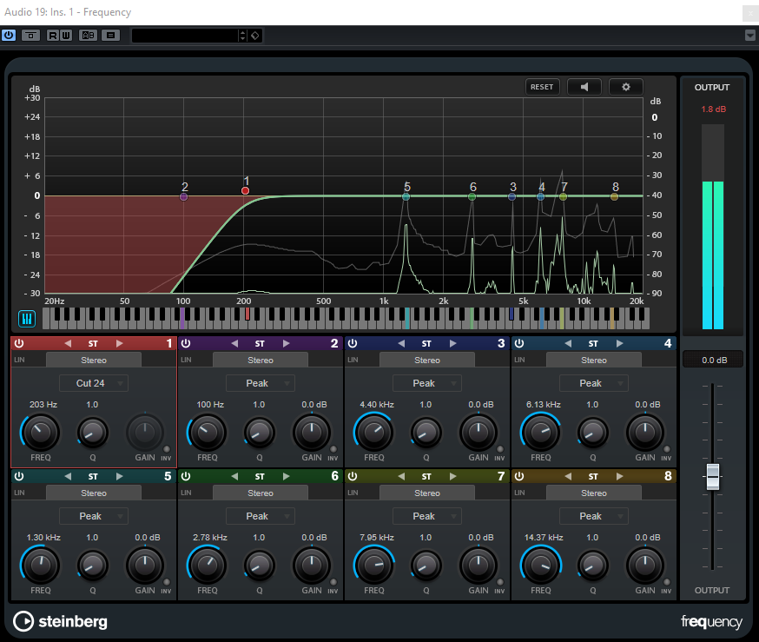This screenshot has width=759, height=642.
Task: Switch A/B settings comparison icon
Action: [88, 36]
